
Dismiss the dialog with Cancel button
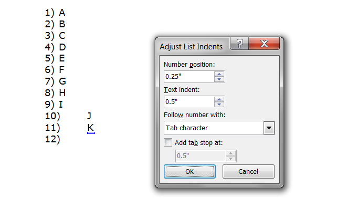(x=248, y=171)
